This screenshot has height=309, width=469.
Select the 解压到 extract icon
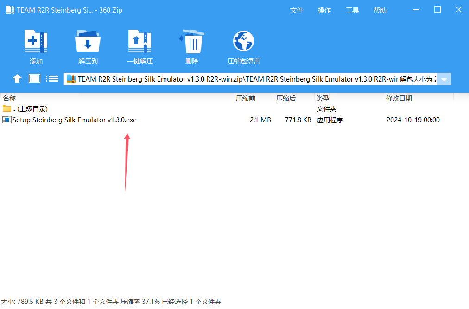click(88, 46)
